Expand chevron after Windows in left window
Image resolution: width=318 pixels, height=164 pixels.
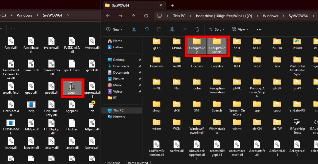[x=37, y=15]
